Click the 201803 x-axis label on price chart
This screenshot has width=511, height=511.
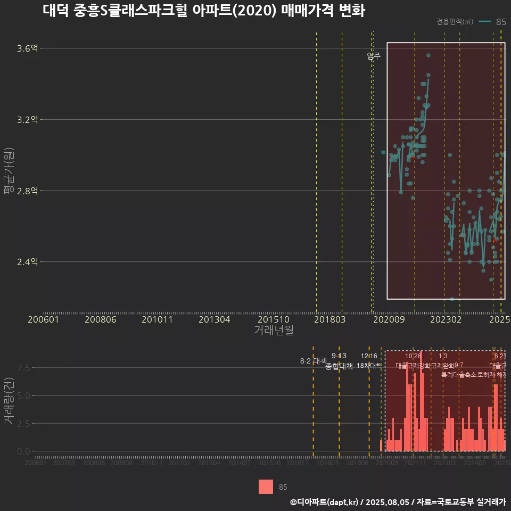pyautogui.click(x=329, y=319)
